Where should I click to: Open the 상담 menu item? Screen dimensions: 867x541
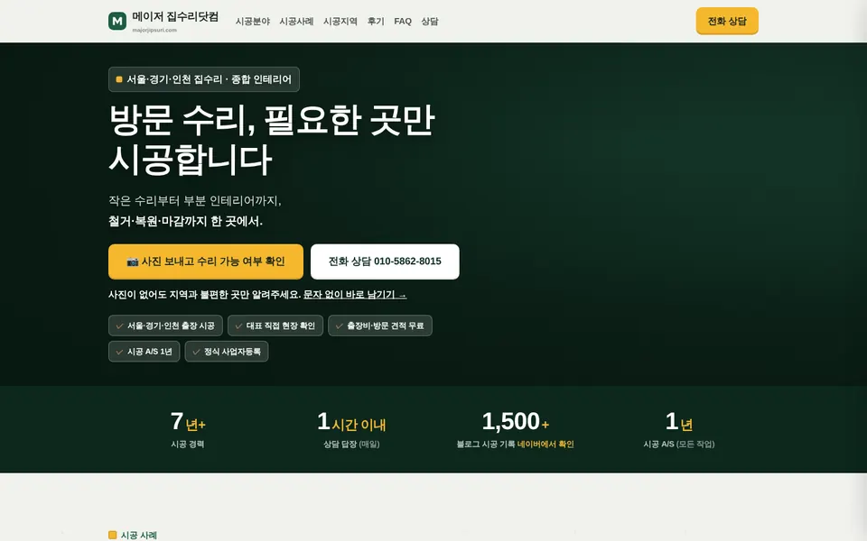pos(430,22)
